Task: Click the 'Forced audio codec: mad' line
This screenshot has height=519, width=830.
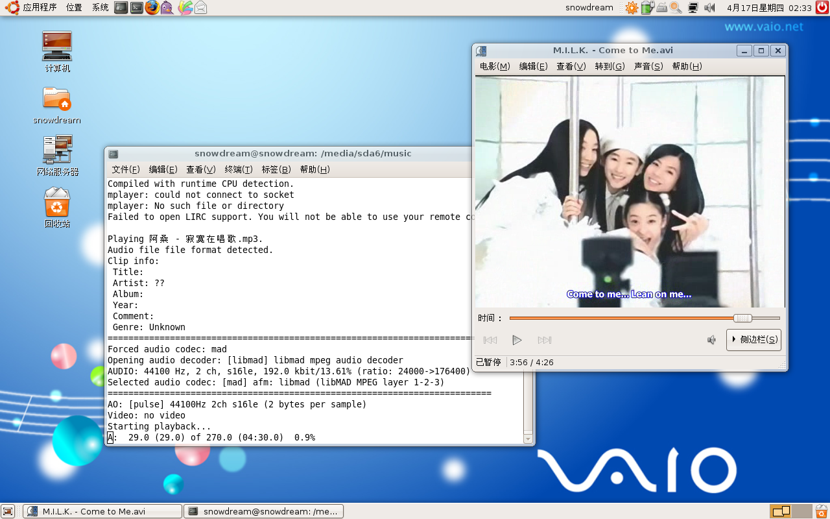Action: (167, 349)
